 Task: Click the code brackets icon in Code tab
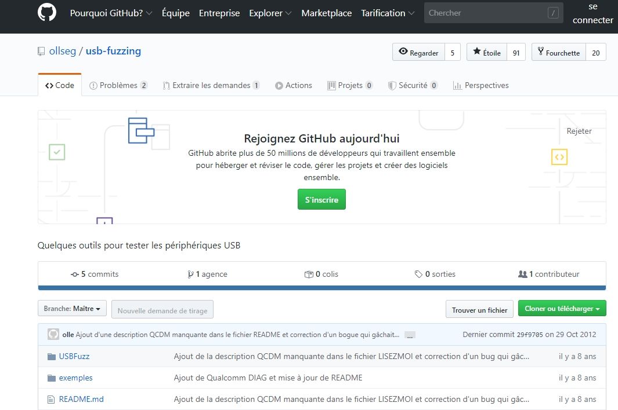(x=49, y=85)
